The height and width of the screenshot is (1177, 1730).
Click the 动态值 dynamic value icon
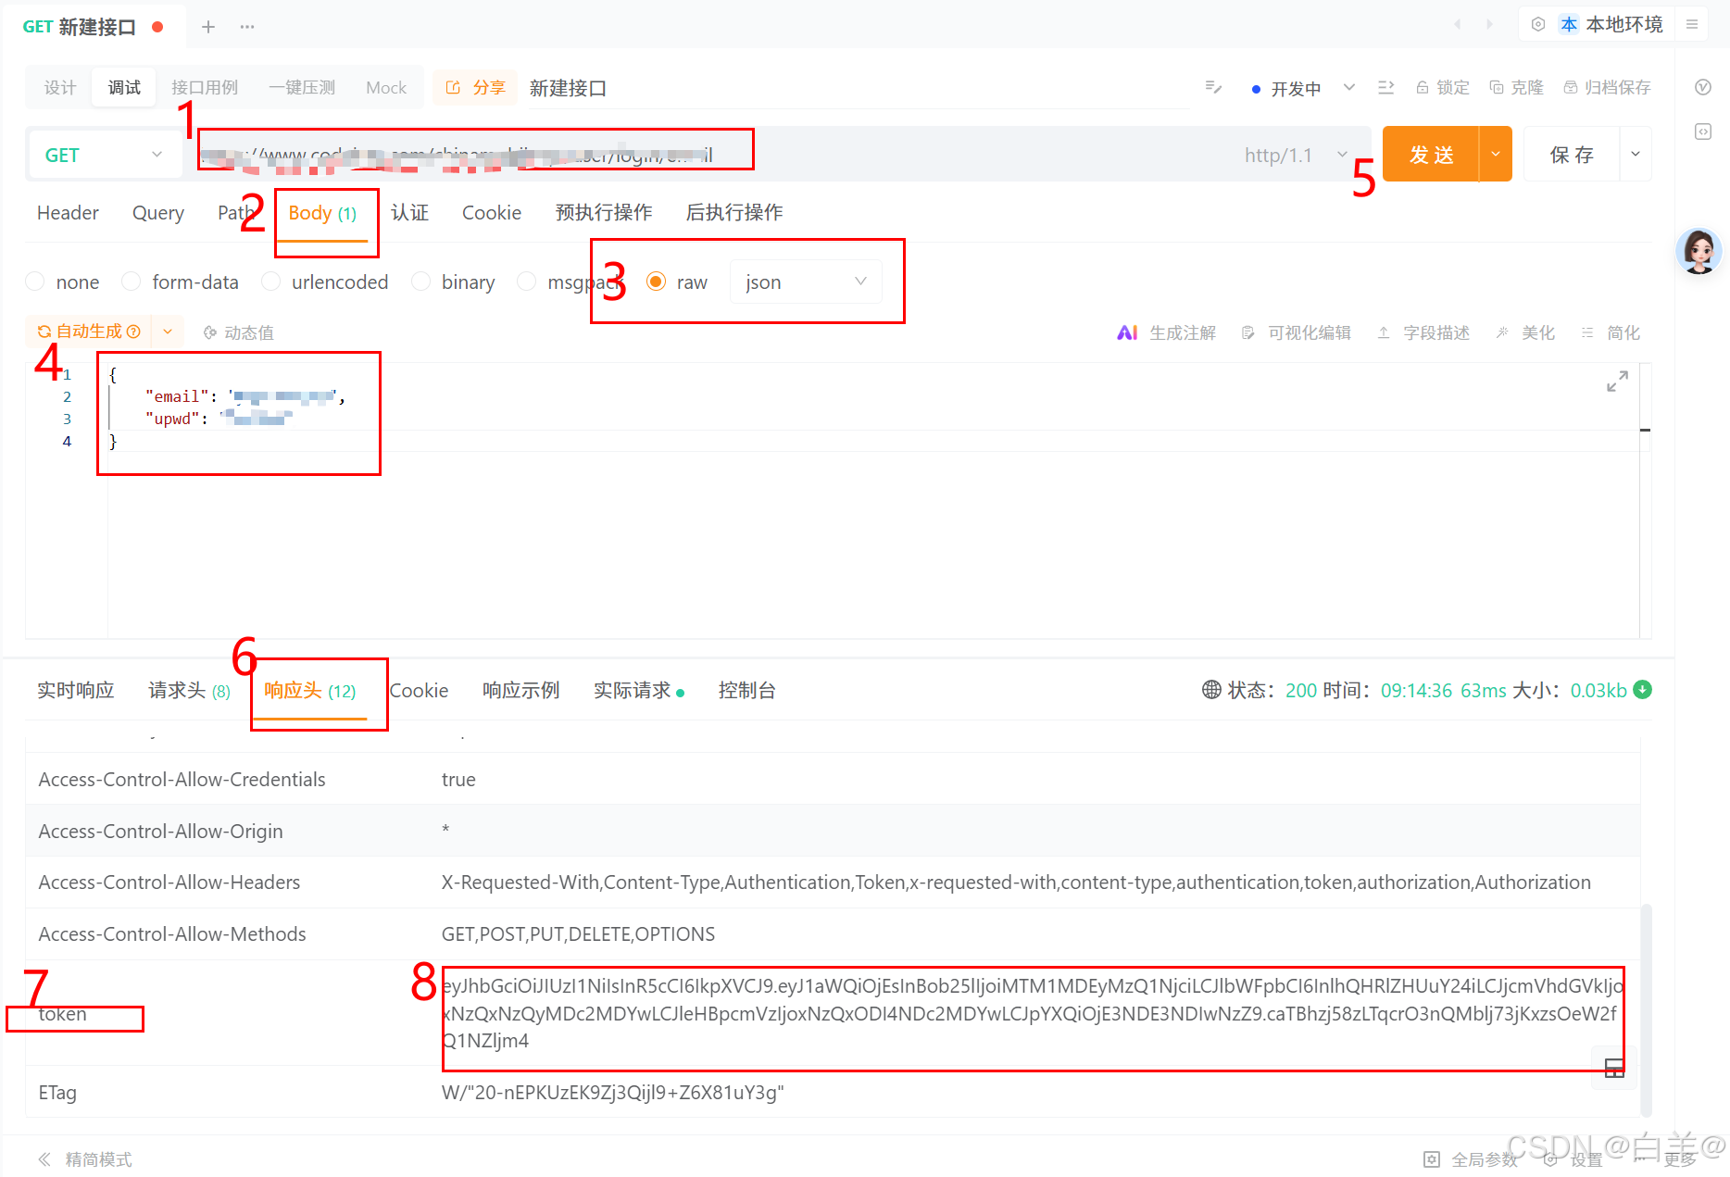pos(209,332)
